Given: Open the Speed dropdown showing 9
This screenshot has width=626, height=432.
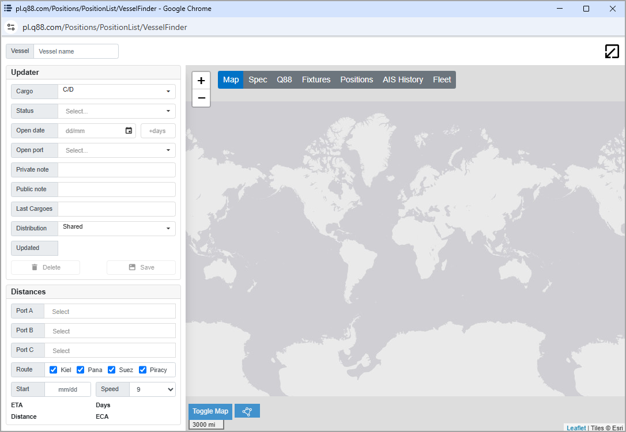Looking at the screenshot, I should (x=153, y=389).
